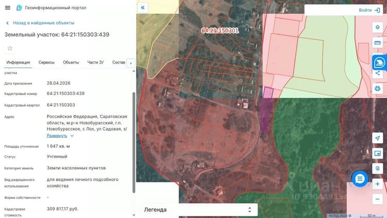The width and height of the screenshot is (387, 218).
Task: Collapse the side panel with double-chevron button
Action: (x=142, y=8)
